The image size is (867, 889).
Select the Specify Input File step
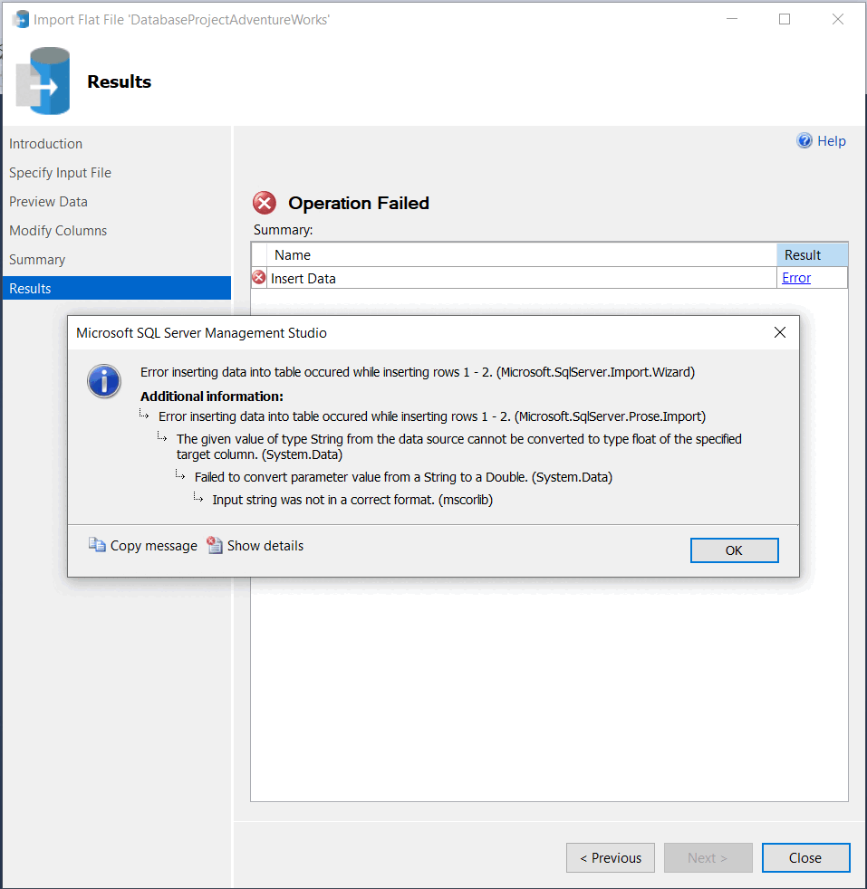pos(60,172)
